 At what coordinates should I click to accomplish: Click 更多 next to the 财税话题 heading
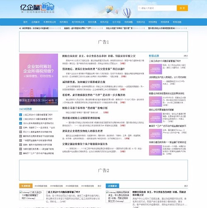tap(186, 56)
